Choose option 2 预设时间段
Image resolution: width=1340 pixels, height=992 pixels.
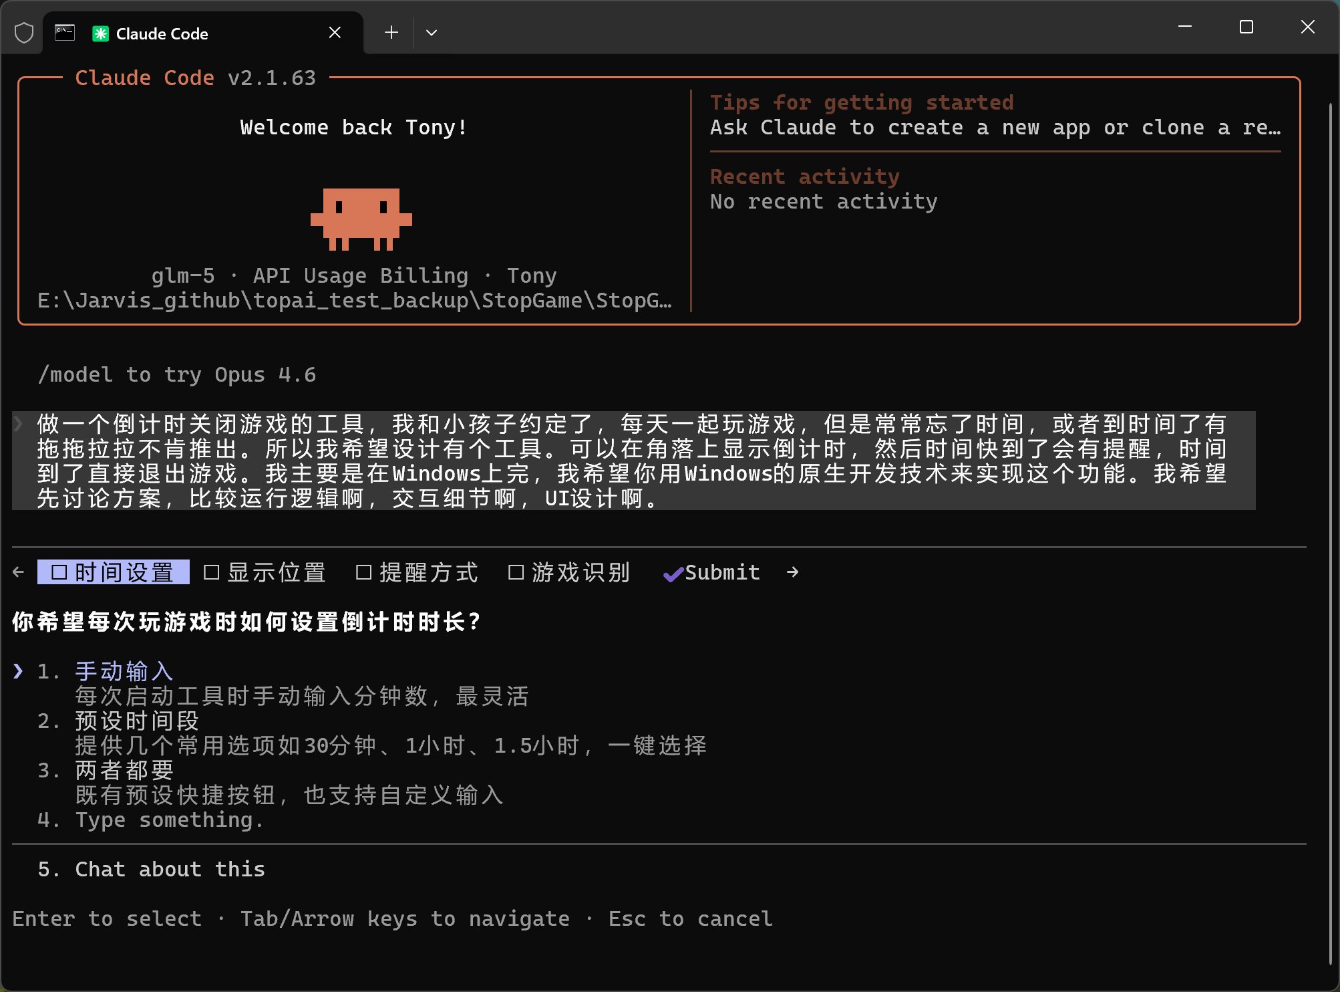(x=136, y=721)
